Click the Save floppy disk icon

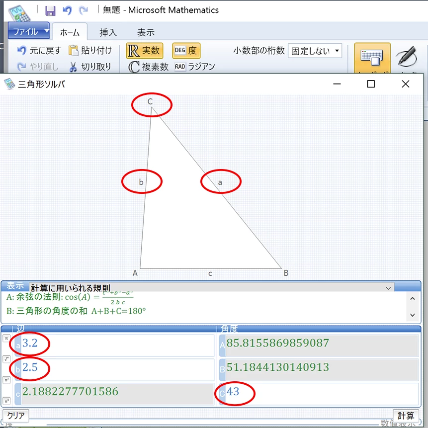(x=50, y=10)
